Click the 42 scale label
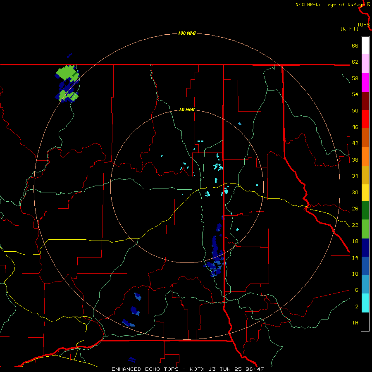 coord(355,143)
